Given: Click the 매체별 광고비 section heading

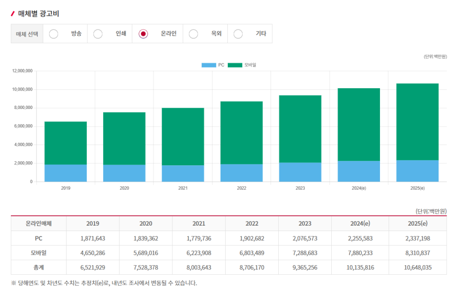Looking at the screenshot, I should pyautogui.click(x=39, y=14).
